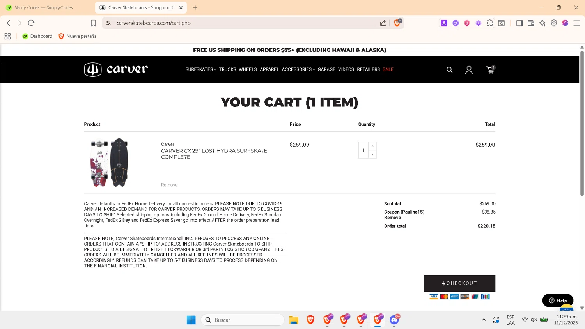585x329 pixels.
Task: Click the surfskate product thumbnail
Action: tap(109, 162)
